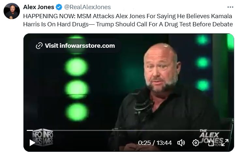Click the chain link icon on the video
This screenshot has height=152, width=237.
39,46
